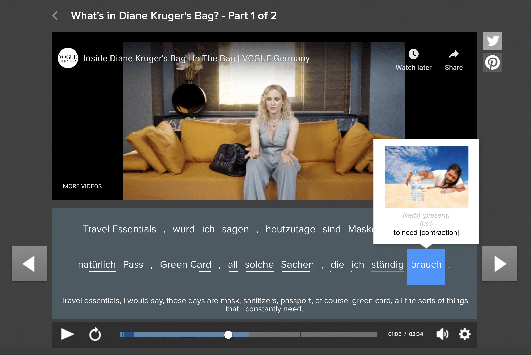Click the word 'Green Card' in the transcript
The width and height of the screenshot is (531, 355).
pos(185,265)
